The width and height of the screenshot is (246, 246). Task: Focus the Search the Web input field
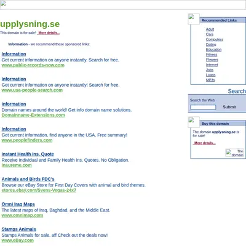click(203, 107)
